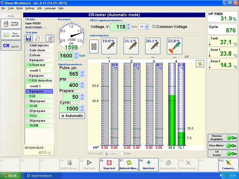
Task: Refresh measurement with the F7 button
Action: [x=129, y=165]
